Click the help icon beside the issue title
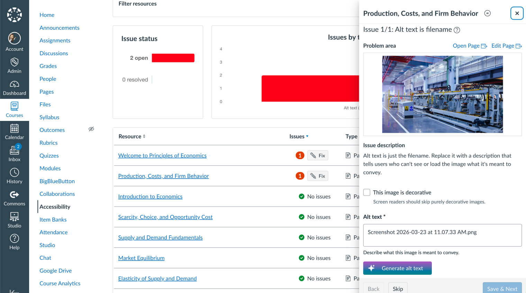Screen dimensions: 526x293 click(457, 30)
